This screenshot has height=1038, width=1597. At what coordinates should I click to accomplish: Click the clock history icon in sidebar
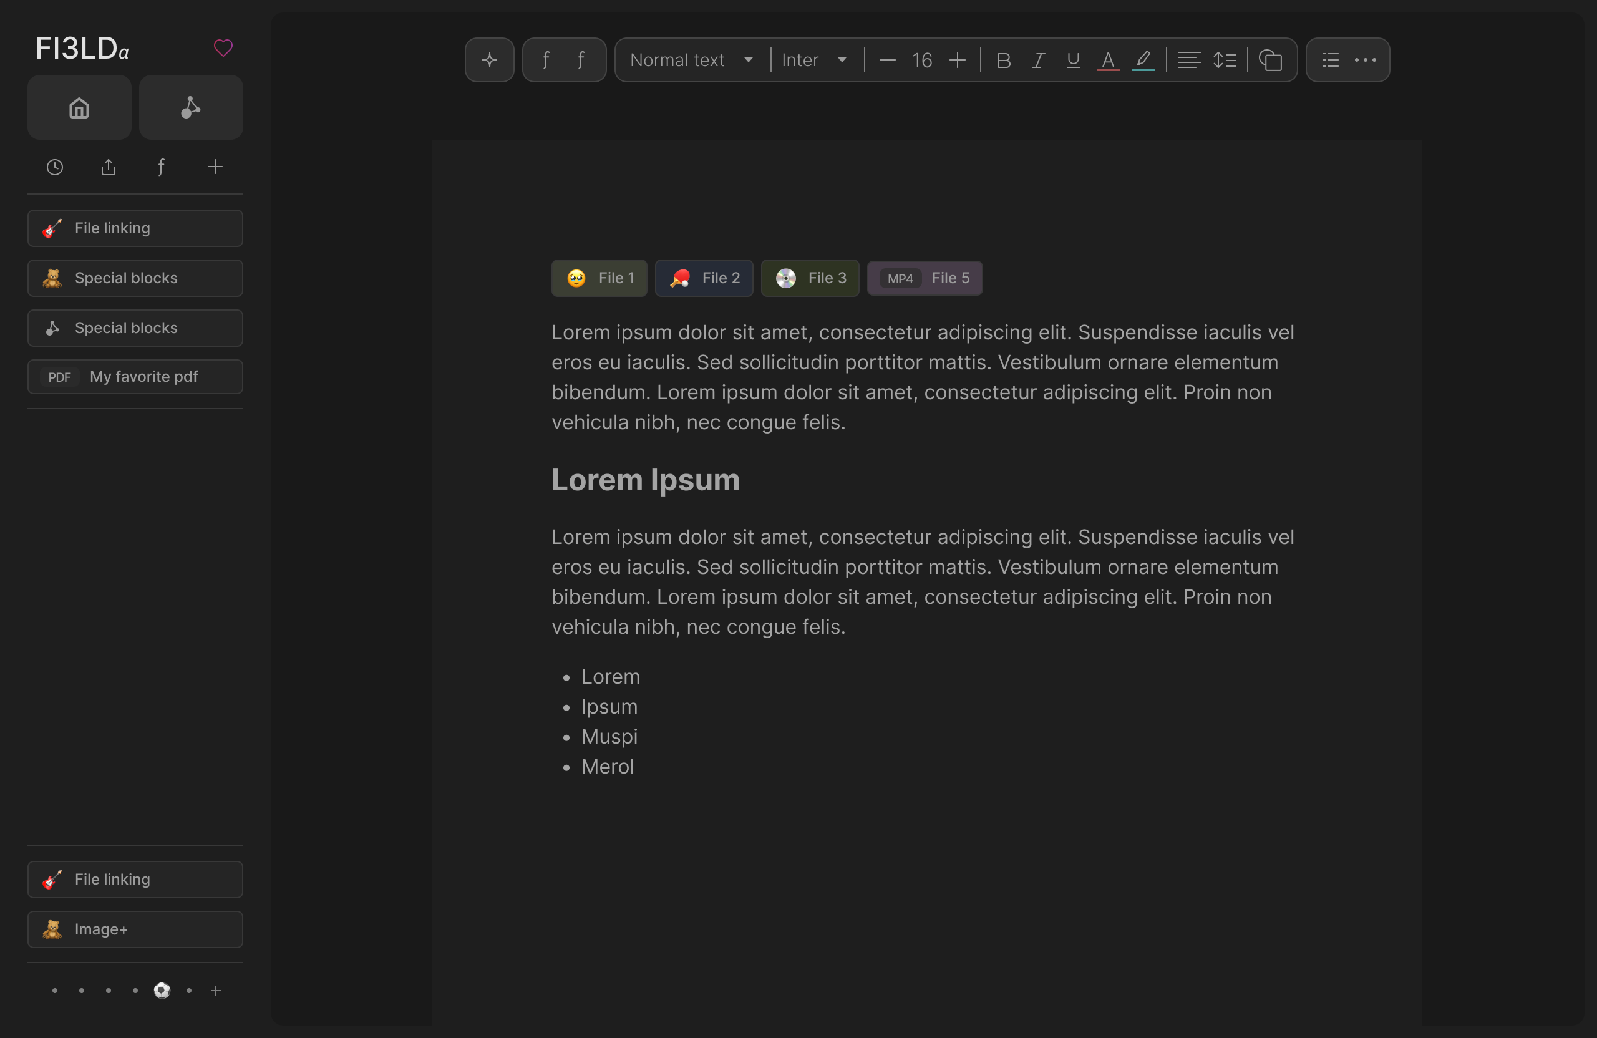pos(54,167)
